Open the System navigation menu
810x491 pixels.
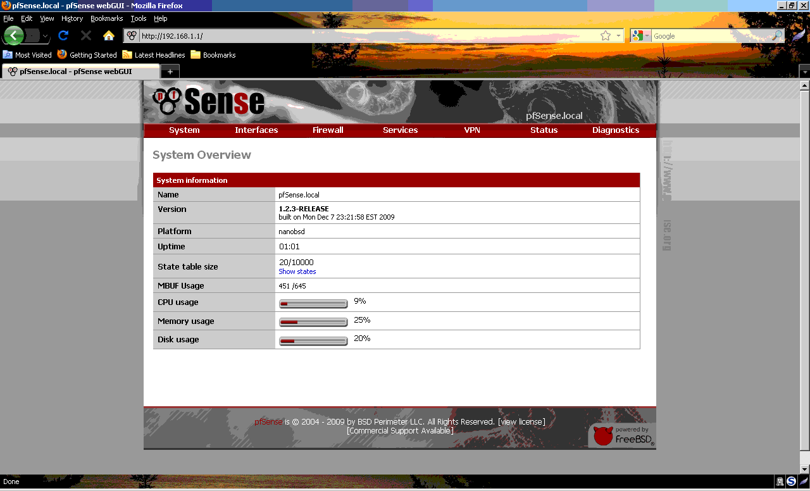[x=184, y=130]
